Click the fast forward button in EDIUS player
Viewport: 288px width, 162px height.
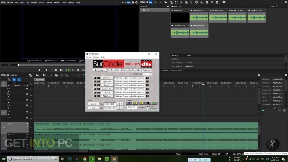[x=78, y=70]
